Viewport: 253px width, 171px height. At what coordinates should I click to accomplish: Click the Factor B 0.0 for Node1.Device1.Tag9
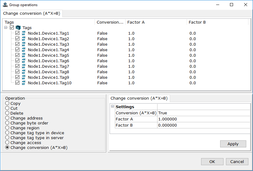coord(193,78)
